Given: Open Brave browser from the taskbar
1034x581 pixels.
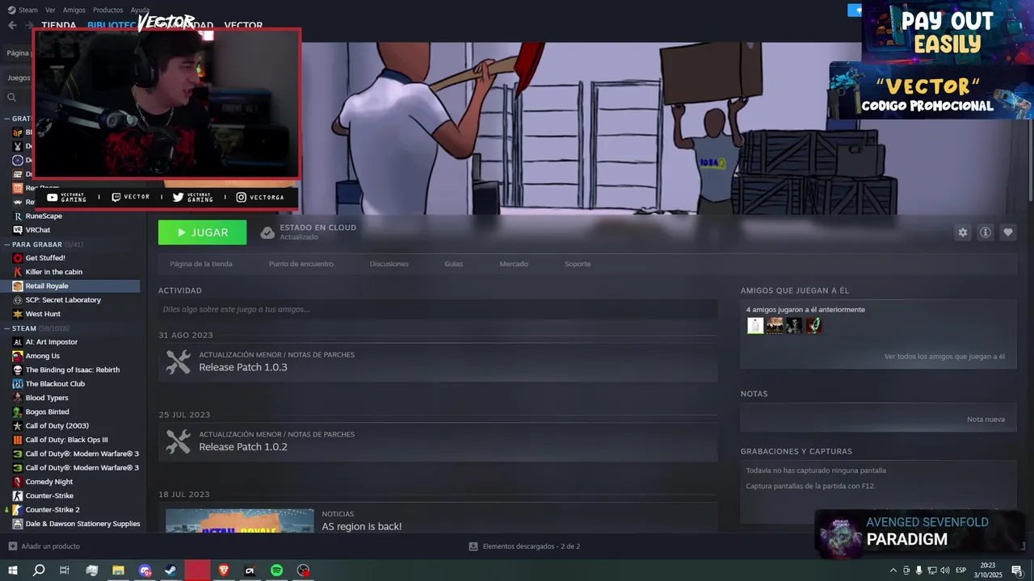Looking at the screenshot, I should (224, 571).
